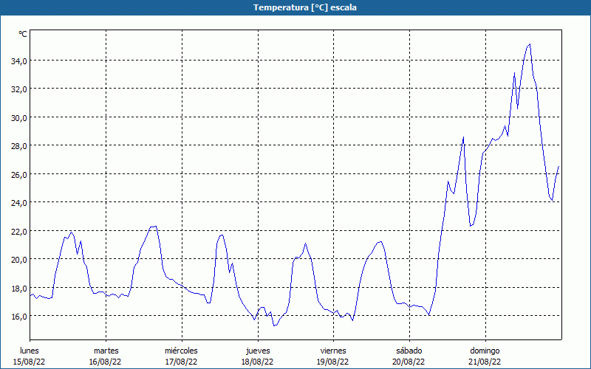Click the highest temperature peak above 34,0
This screenshot has width=591, height=369.
click(530, 44)
